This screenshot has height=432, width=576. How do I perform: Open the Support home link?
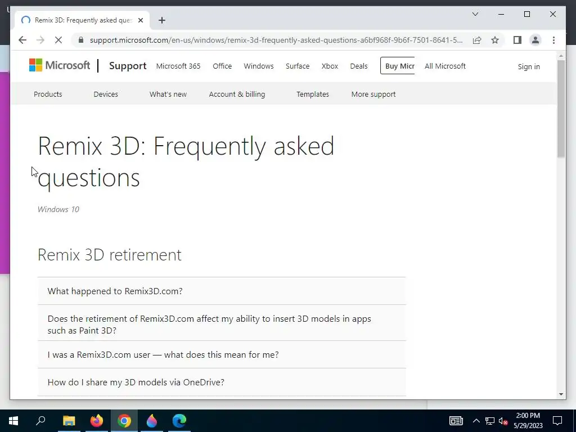tap(128, 66)
